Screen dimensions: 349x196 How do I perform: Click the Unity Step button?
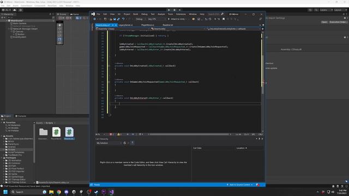coord(180,10)
